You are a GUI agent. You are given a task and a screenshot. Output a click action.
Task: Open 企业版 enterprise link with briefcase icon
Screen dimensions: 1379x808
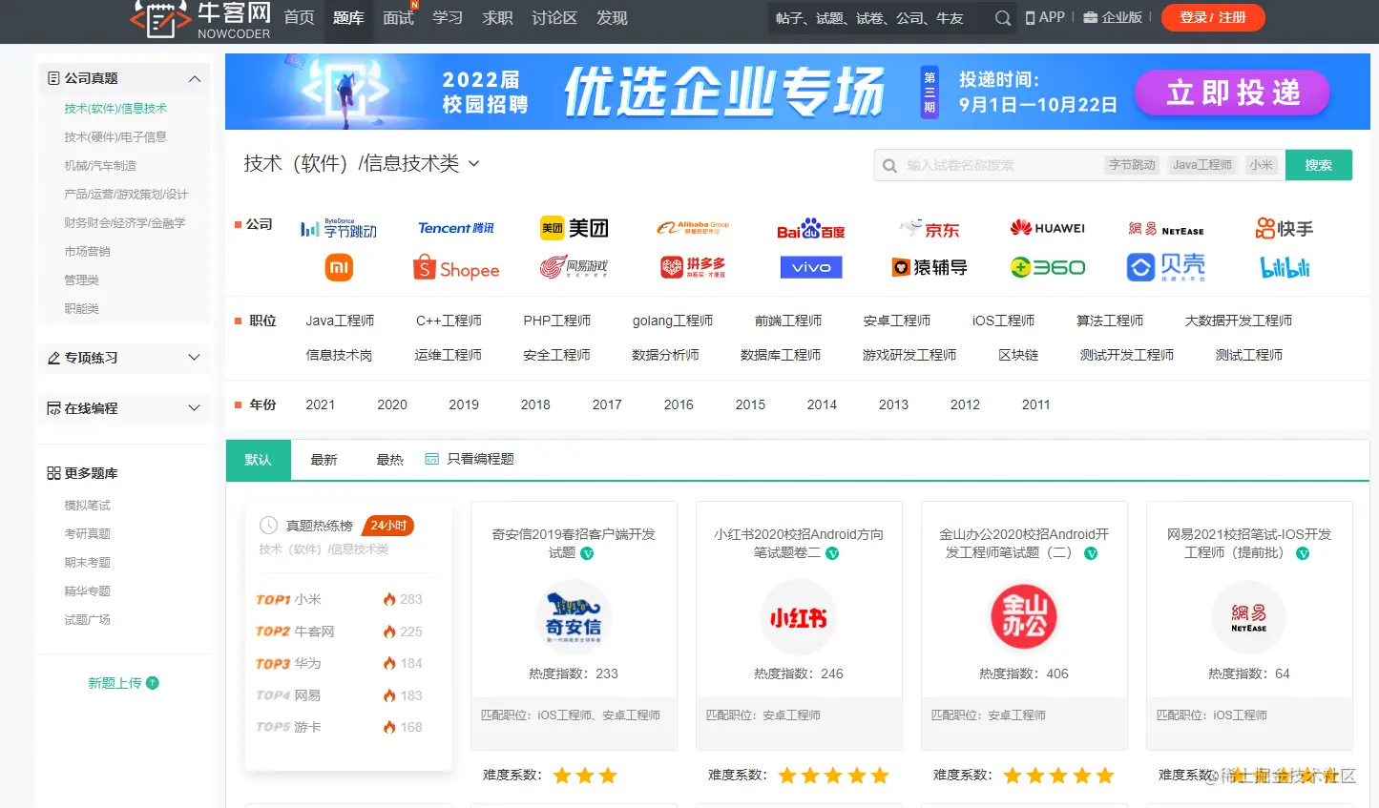[x=1113, y=17]
